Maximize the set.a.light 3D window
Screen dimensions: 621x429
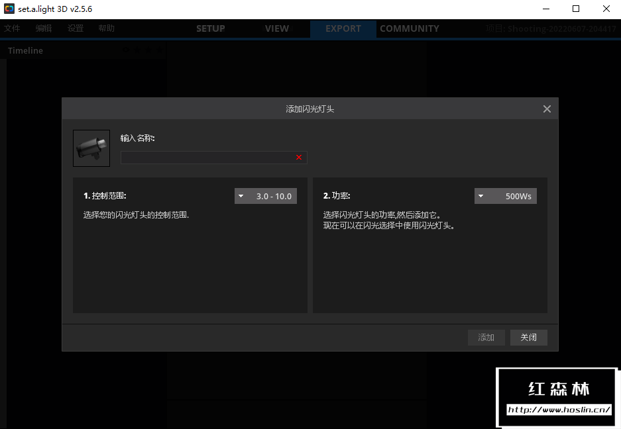(x=576, y=9)
